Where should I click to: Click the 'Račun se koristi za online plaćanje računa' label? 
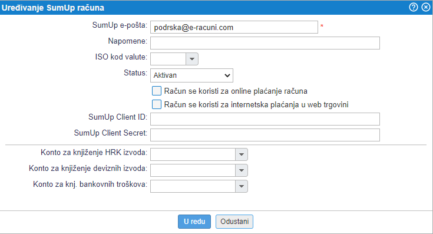pyautogui.click(x=236, y=91)
